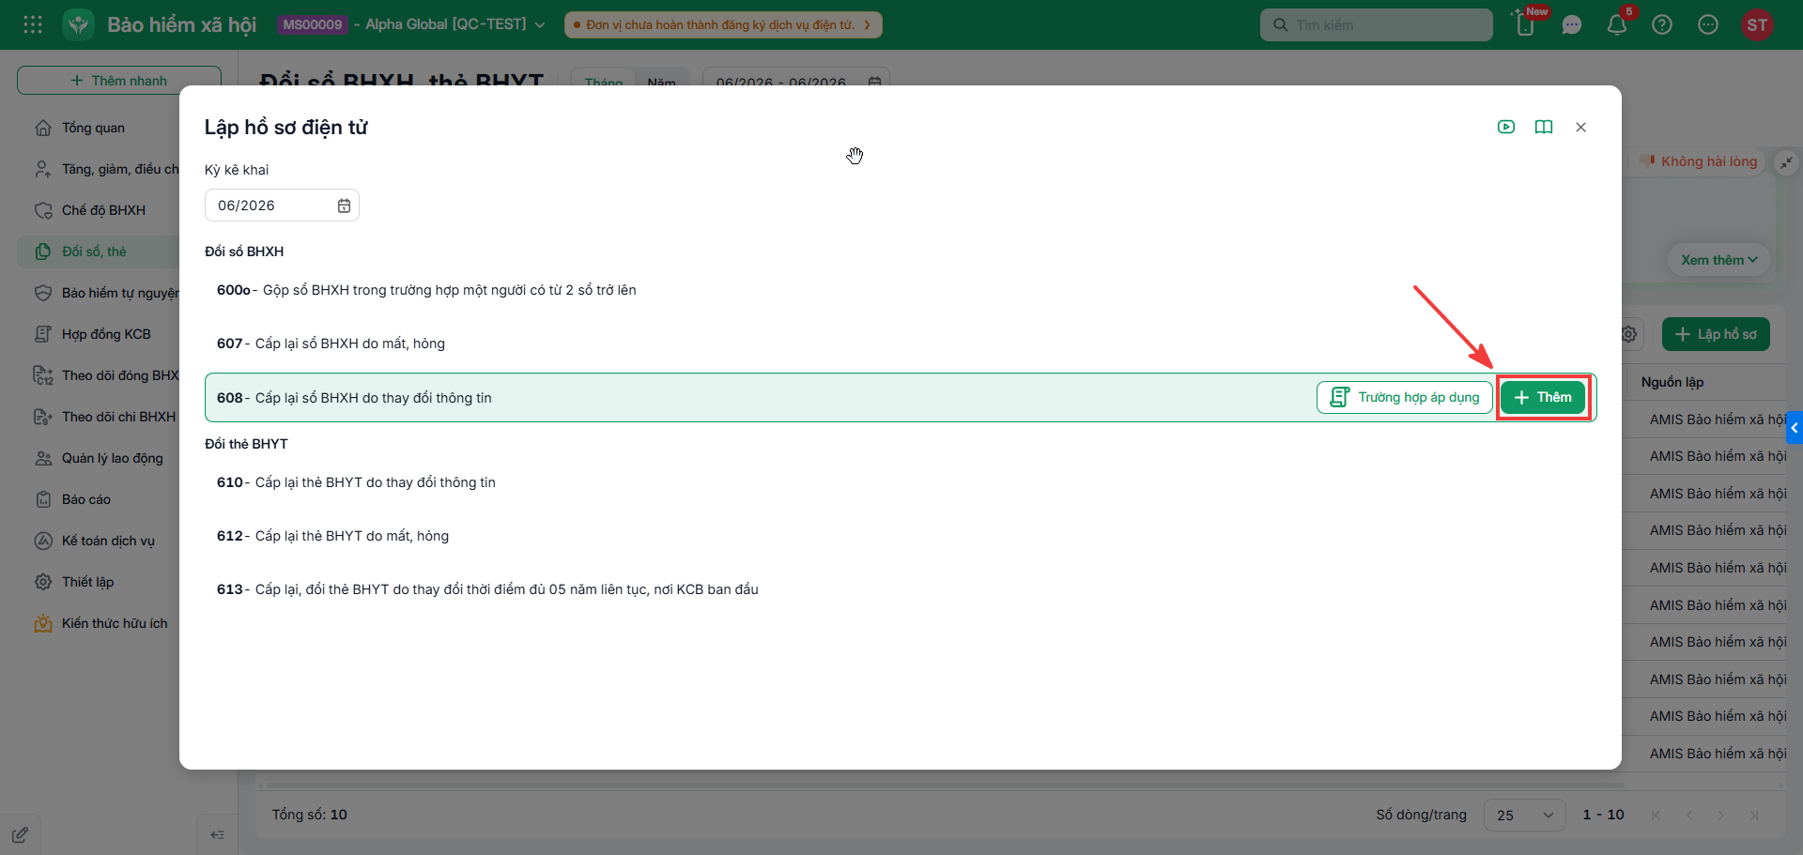This screenshot has height=855, width=1803.
Task: Switch to the Năm tab
Action: [661, 83]
